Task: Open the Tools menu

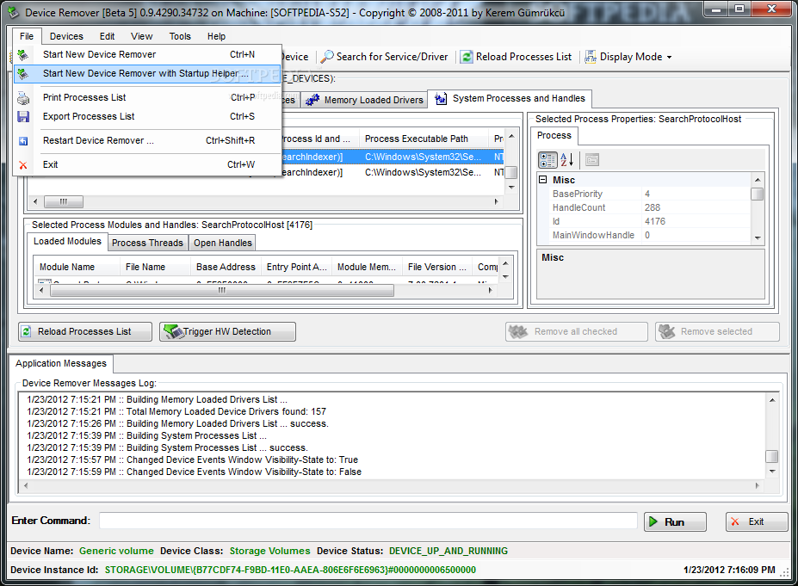Action: [x=180, y=36]
